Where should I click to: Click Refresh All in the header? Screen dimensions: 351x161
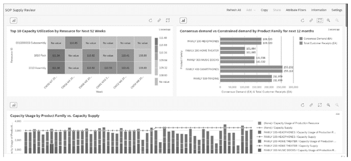[233, 10]
